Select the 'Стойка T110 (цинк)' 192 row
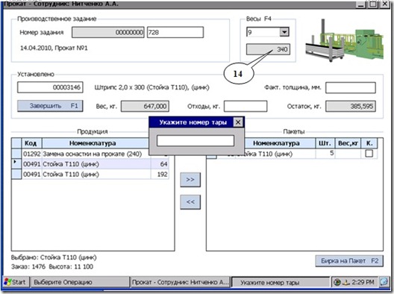 pyautogui.click(x=90, y=174)
